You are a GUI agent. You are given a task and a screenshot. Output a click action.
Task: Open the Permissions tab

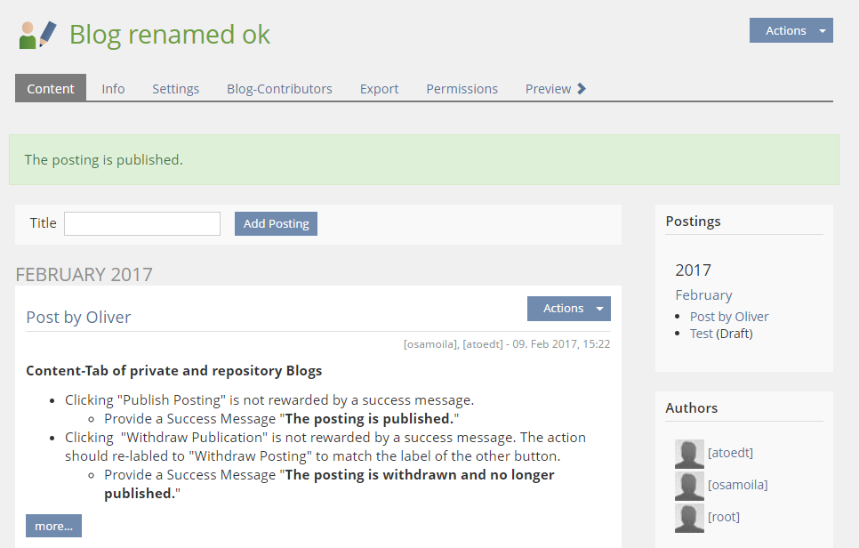(462, 89)
